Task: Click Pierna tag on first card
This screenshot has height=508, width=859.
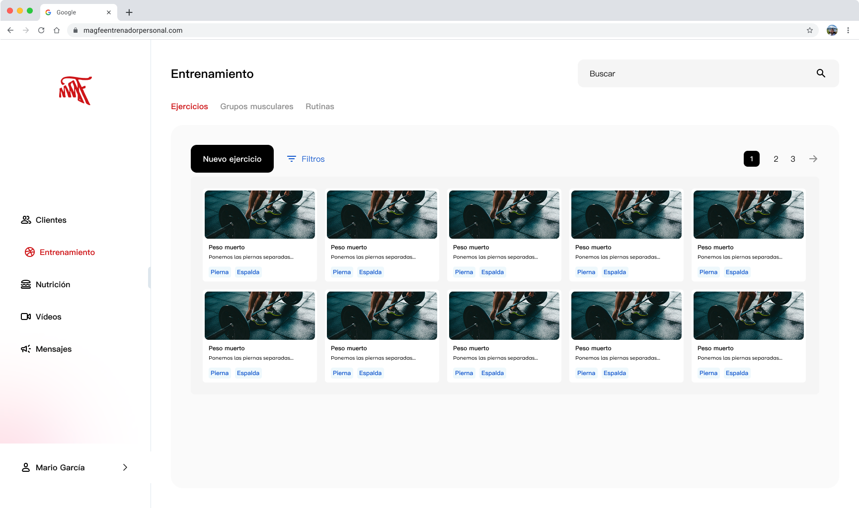Action: coord(220,272)
